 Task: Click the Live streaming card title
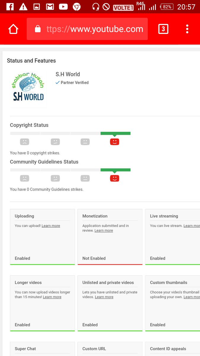pos(164,216)
